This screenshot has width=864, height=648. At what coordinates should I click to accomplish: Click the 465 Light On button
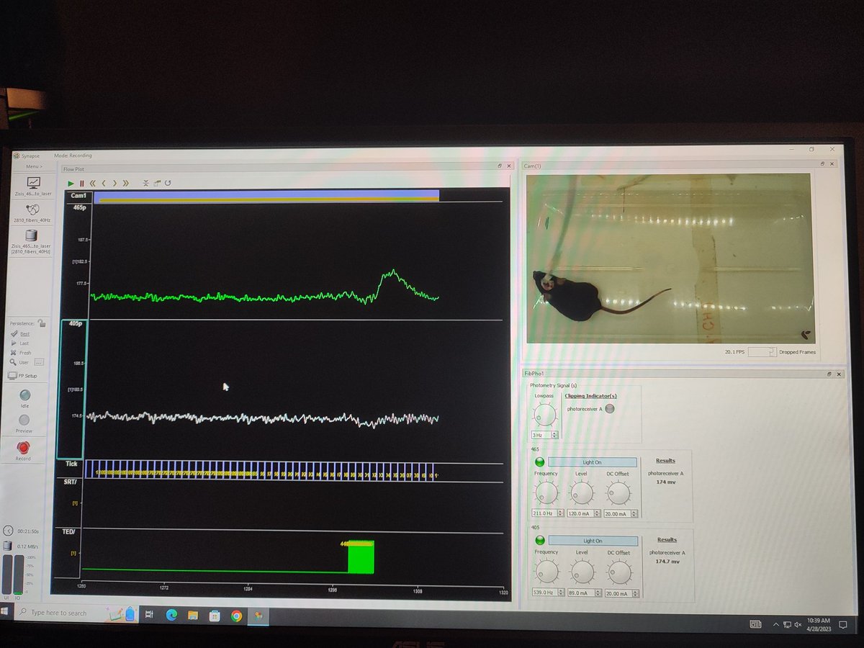tap(593, 462)
